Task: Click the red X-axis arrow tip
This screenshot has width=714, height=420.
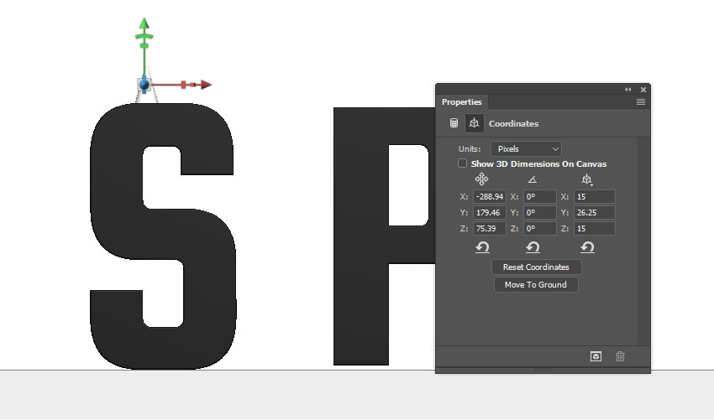Action: pos(206,85)
